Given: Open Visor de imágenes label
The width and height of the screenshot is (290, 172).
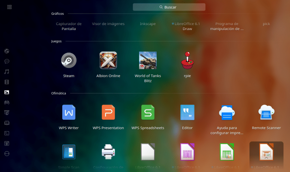Looking at the screenshot, I should tap(108, 24).
